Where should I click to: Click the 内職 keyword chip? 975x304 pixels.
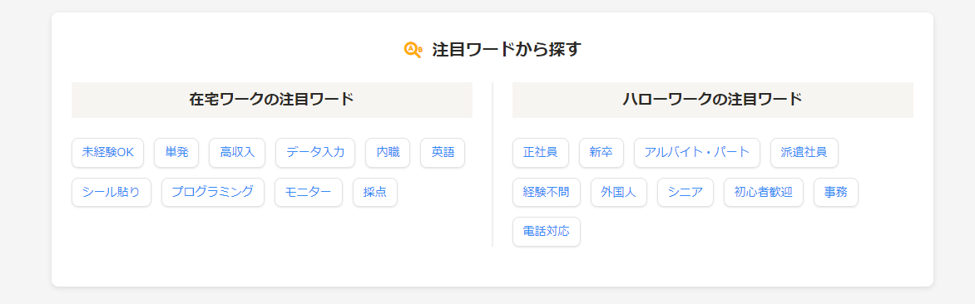(x=388, y=153)
